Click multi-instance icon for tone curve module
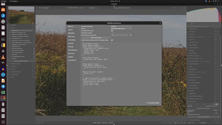Viewport: 222px width, 125px height. pos(215,32)
